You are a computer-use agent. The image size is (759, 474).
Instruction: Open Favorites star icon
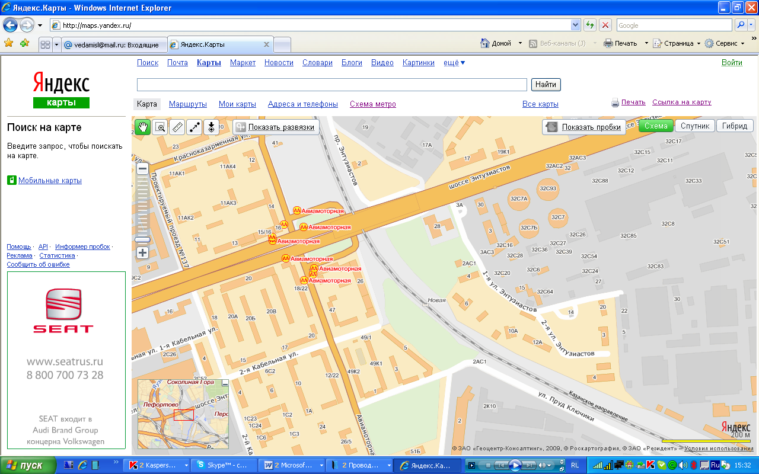pyautogui.click(x=9, y=43)
